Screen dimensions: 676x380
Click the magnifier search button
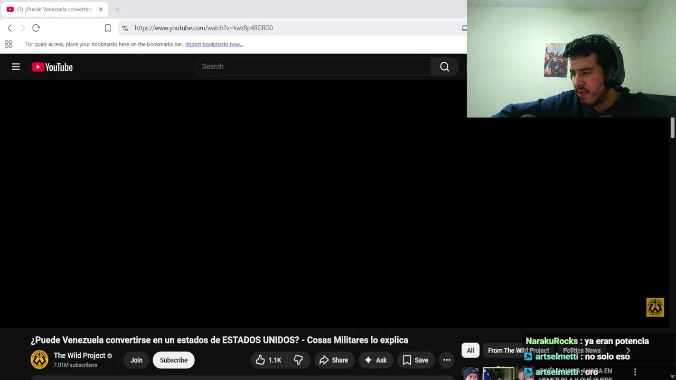[x=445, y=66]
